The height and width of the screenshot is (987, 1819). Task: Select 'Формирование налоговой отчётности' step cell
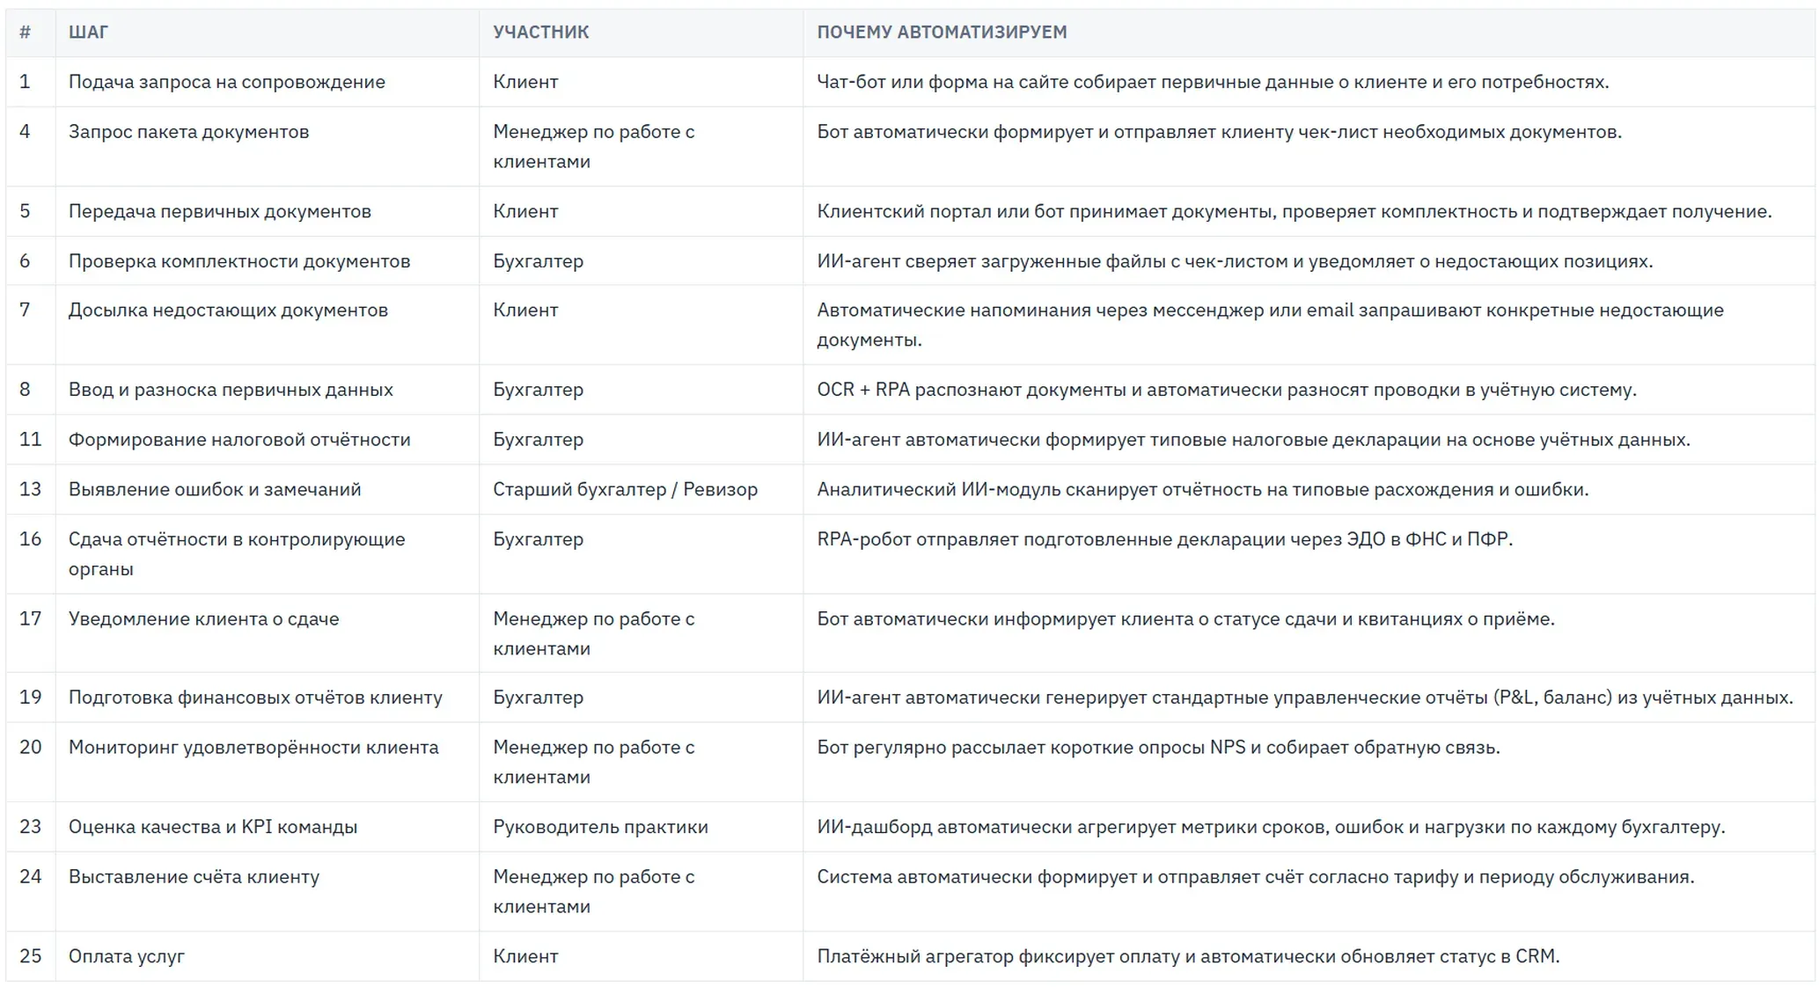click(239, 440)
